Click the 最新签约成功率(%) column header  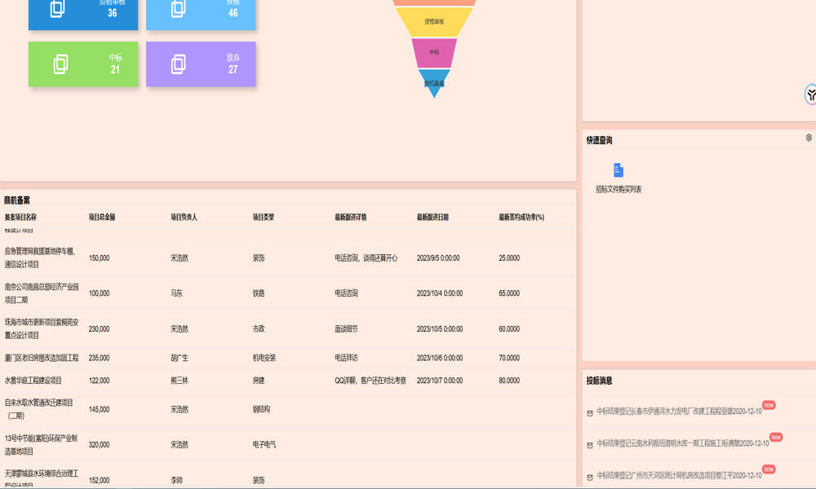(x=521, y=218)
